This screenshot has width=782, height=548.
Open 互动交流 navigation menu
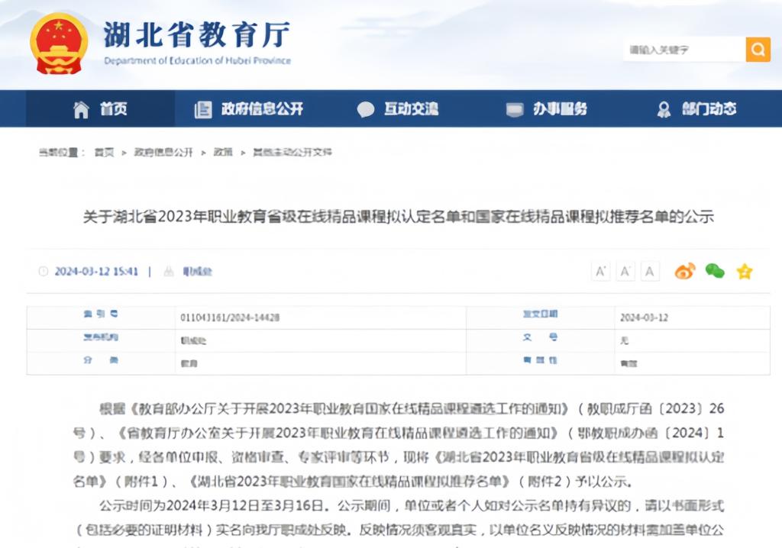pos(411,109)
